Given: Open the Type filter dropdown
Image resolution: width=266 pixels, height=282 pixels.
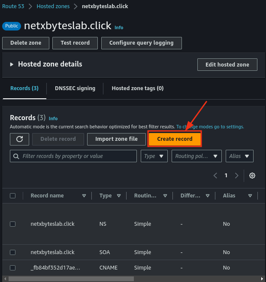Looking at the screenshot, I should pyautogui.click(x=154, y=156).
